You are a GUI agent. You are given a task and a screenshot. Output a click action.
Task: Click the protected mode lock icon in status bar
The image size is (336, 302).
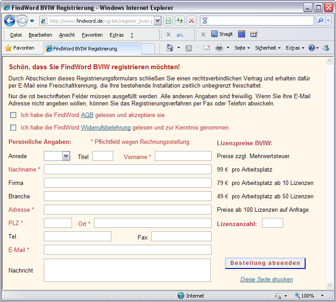[278, 296]
